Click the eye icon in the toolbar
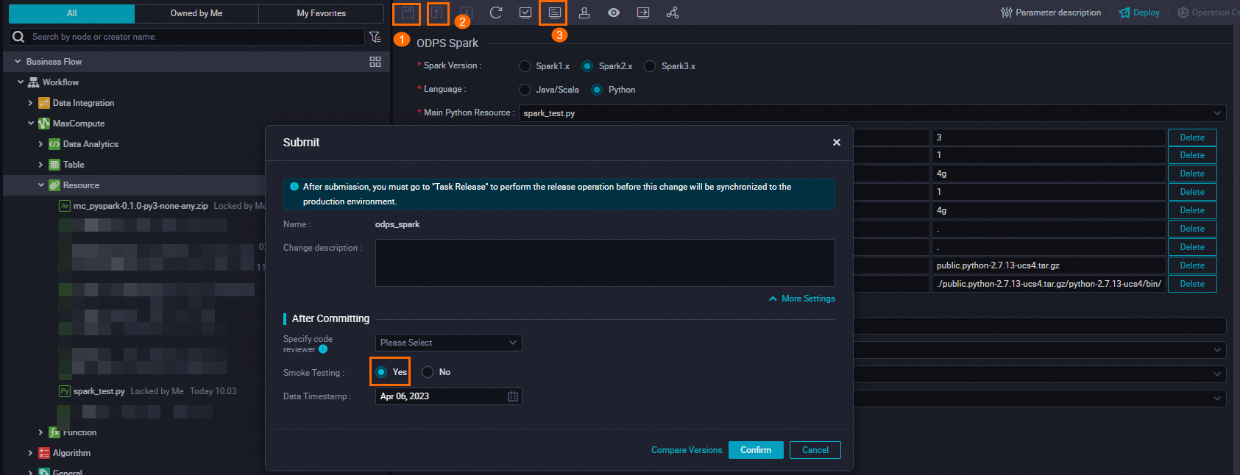Image resolution: width=1240 pixels, height=475 pixels. tap(614, 12)
